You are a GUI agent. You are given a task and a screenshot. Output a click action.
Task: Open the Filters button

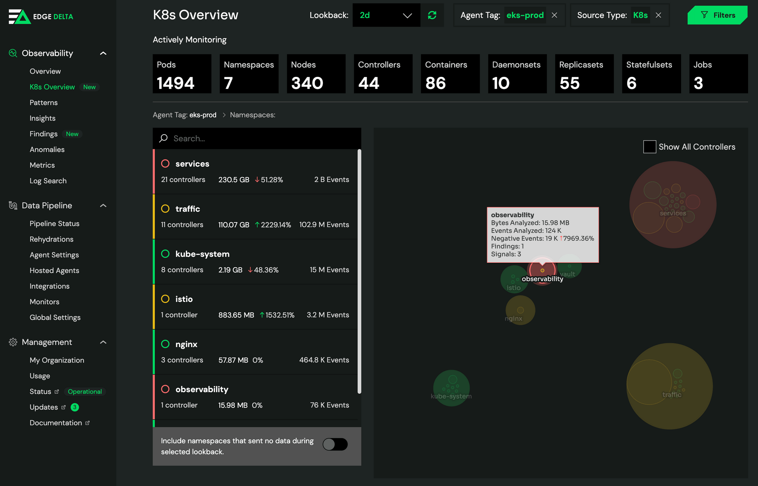coord(717,15)
